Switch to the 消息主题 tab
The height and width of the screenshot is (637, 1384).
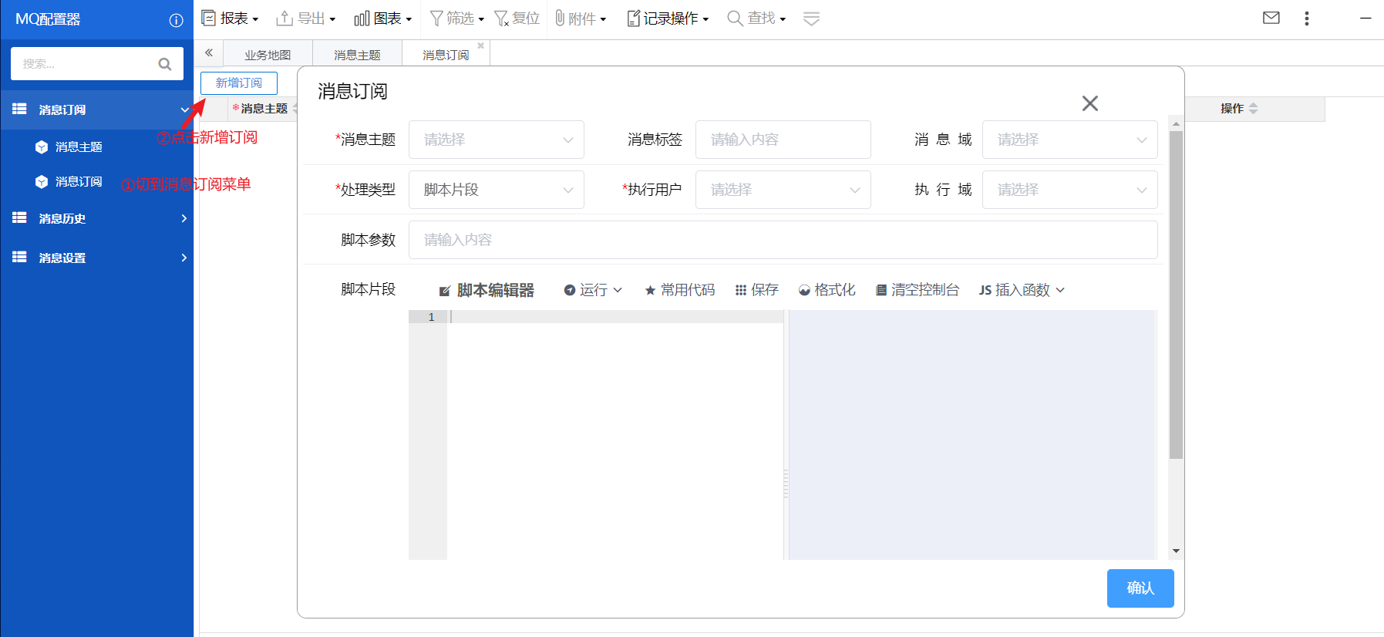[x=357, y=55]
